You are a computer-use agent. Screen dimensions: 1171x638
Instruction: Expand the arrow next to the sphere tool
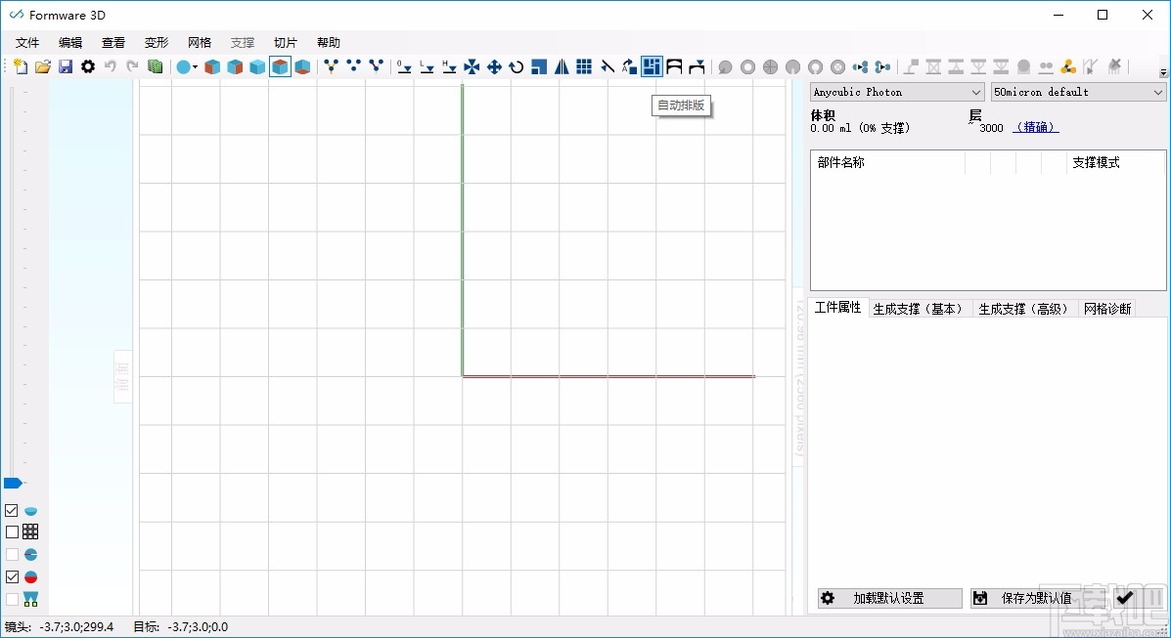pos(194,66)
